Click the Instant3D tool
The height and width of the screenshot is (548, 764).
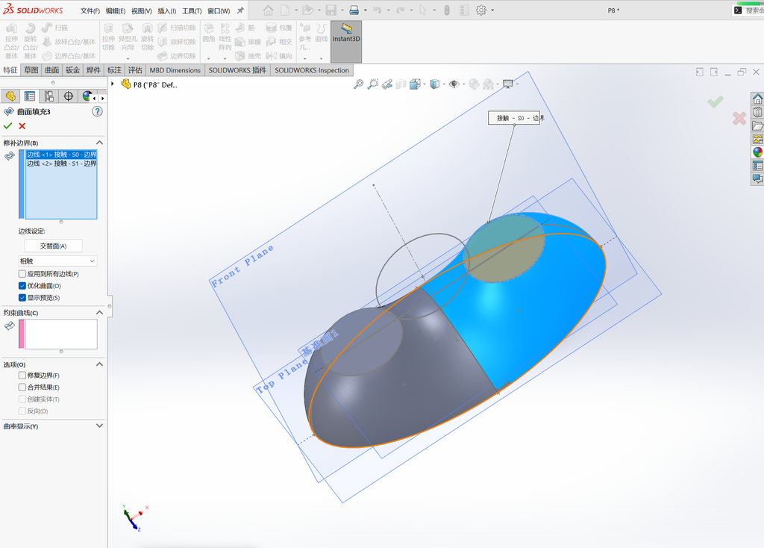(346, 42)
